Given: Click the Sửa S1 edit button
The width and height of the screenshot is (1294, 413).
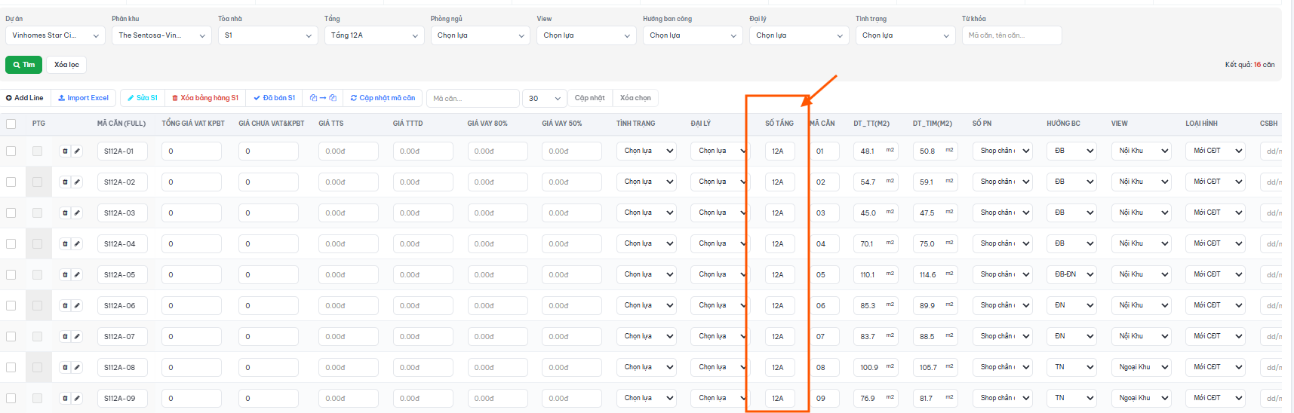Looking at the screenshot, I should pyautogui.click(x=143, y=98).
